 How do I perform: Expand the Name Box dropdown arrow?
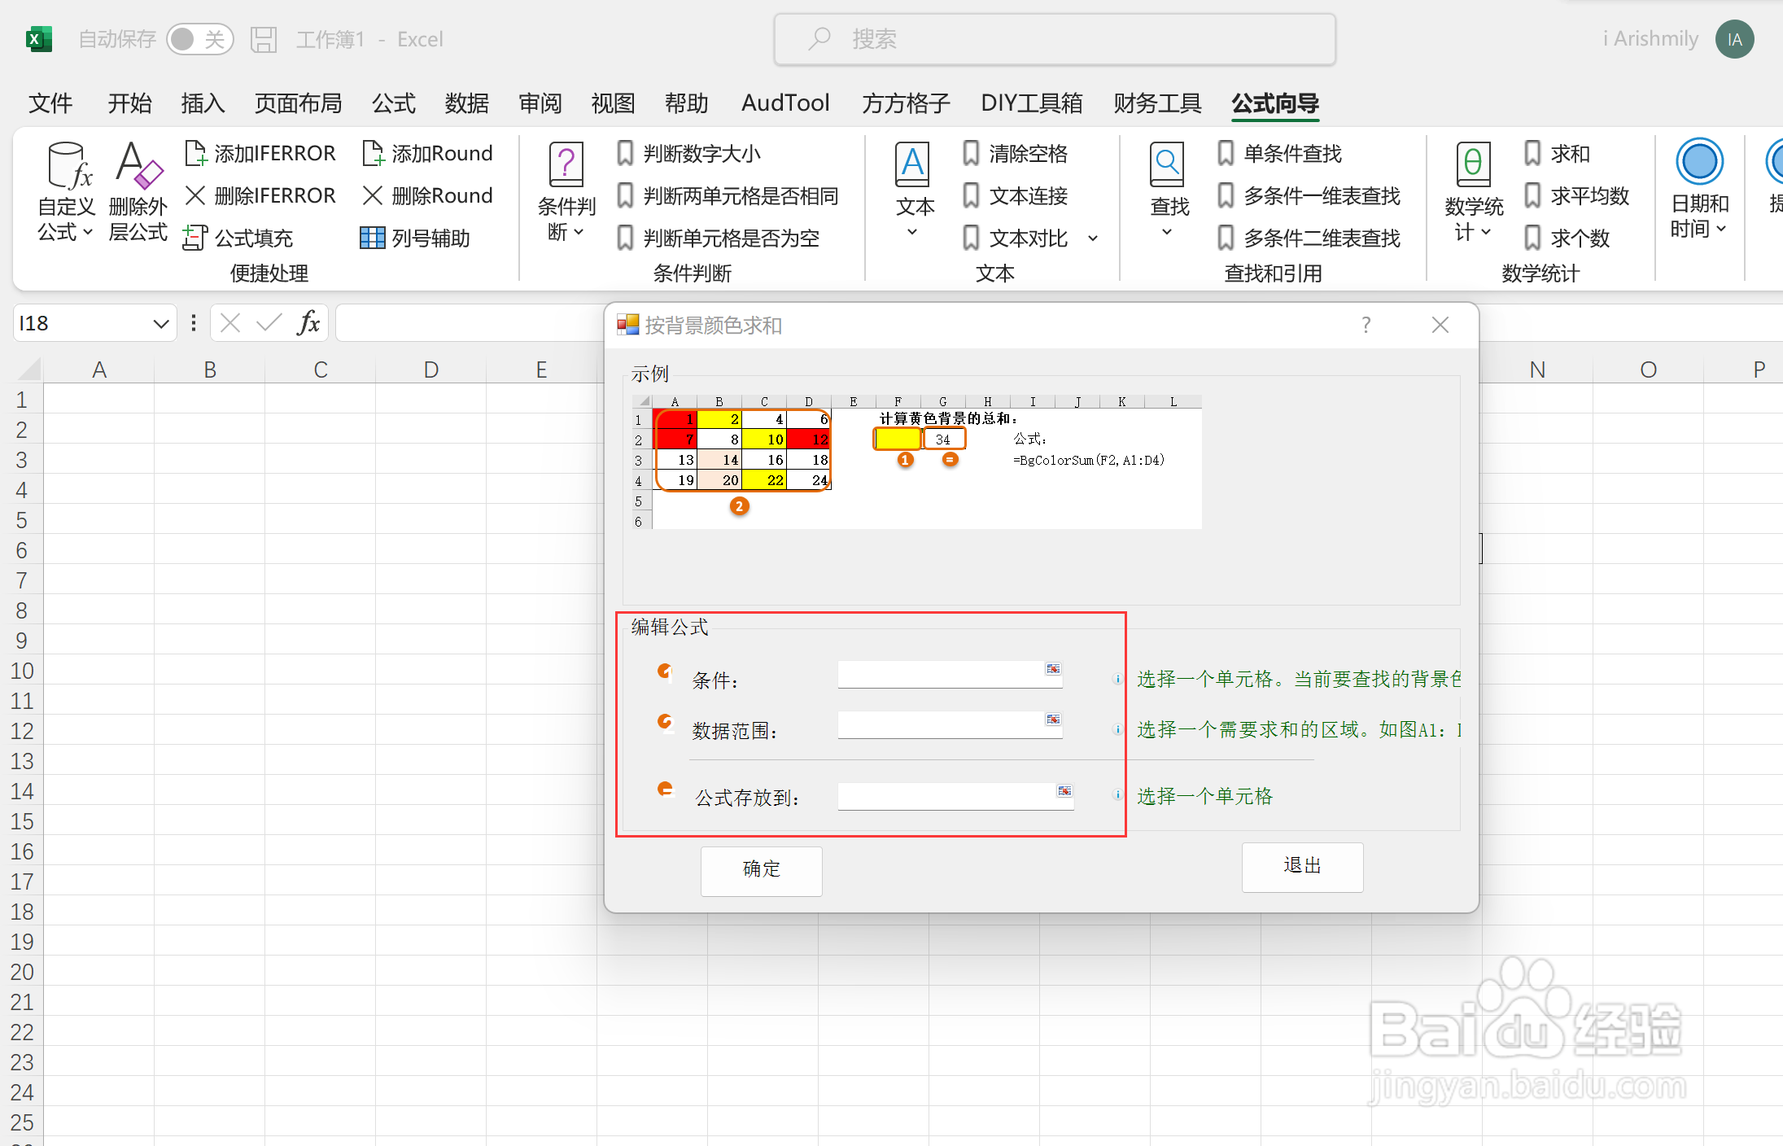pyautogui.click(x=160, y=324)
